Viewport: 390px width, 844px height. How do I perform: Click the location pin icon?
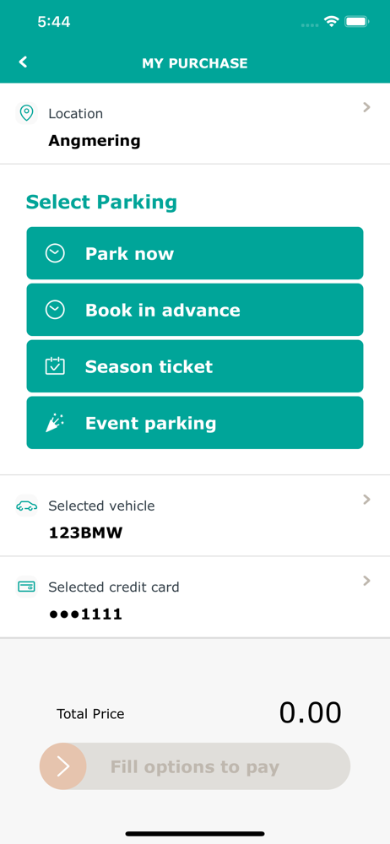(26, 113)
